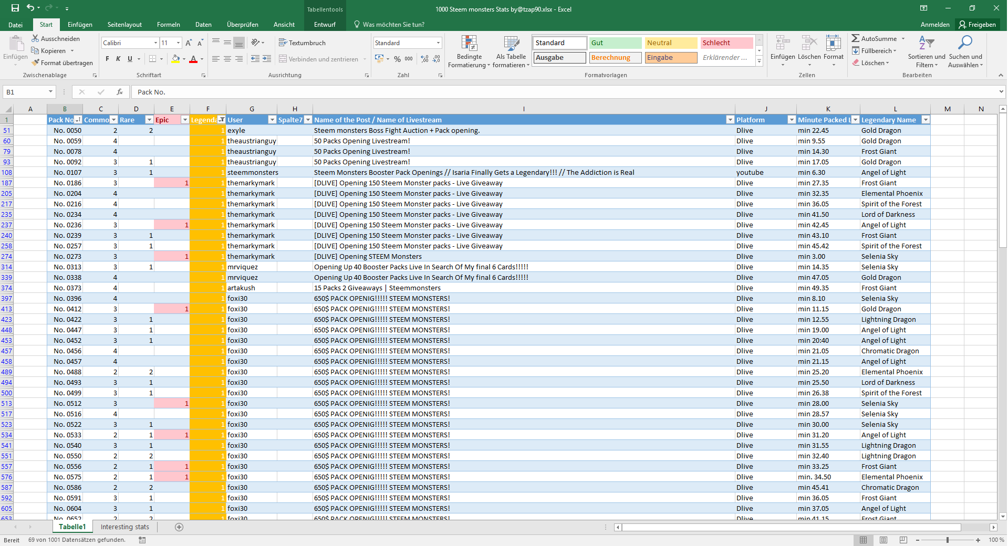The height and width of the screenshot is (546, 1008).
Task: Click the Freigeben share button
Action: 977,25
